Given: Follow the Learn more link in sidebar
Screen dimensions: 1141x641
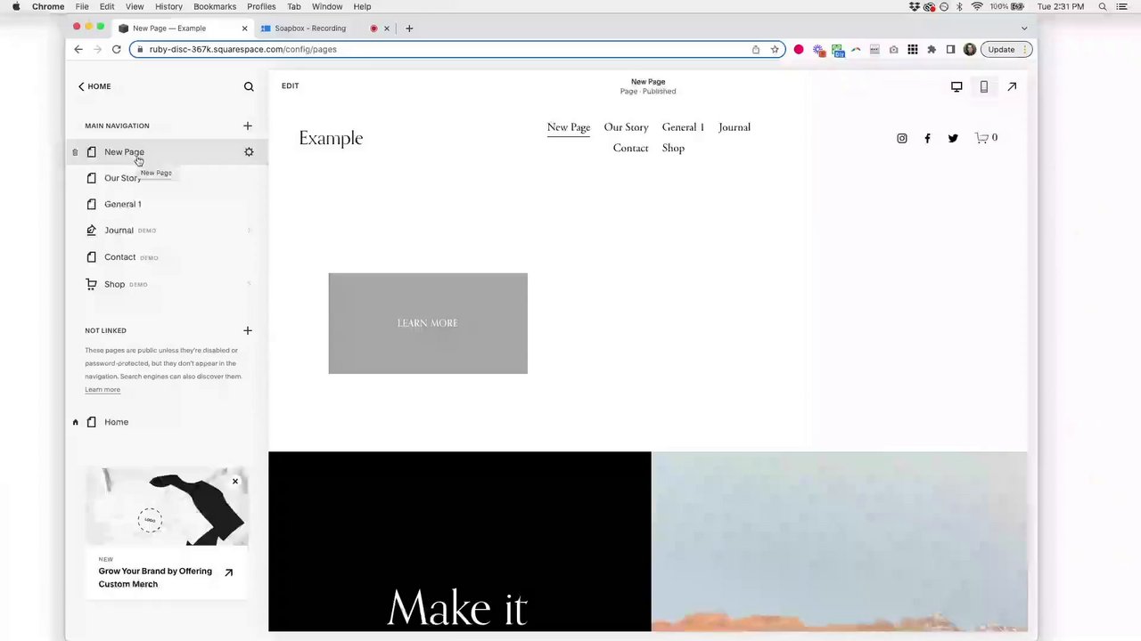Looking at the screenshot, I should pos(103,390).
